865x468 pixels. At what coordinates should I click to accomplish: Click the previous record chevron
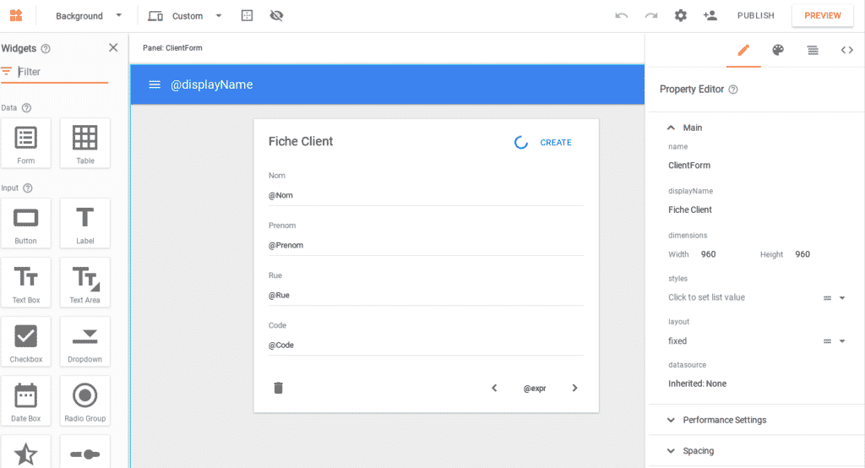(x=494, y=388)
